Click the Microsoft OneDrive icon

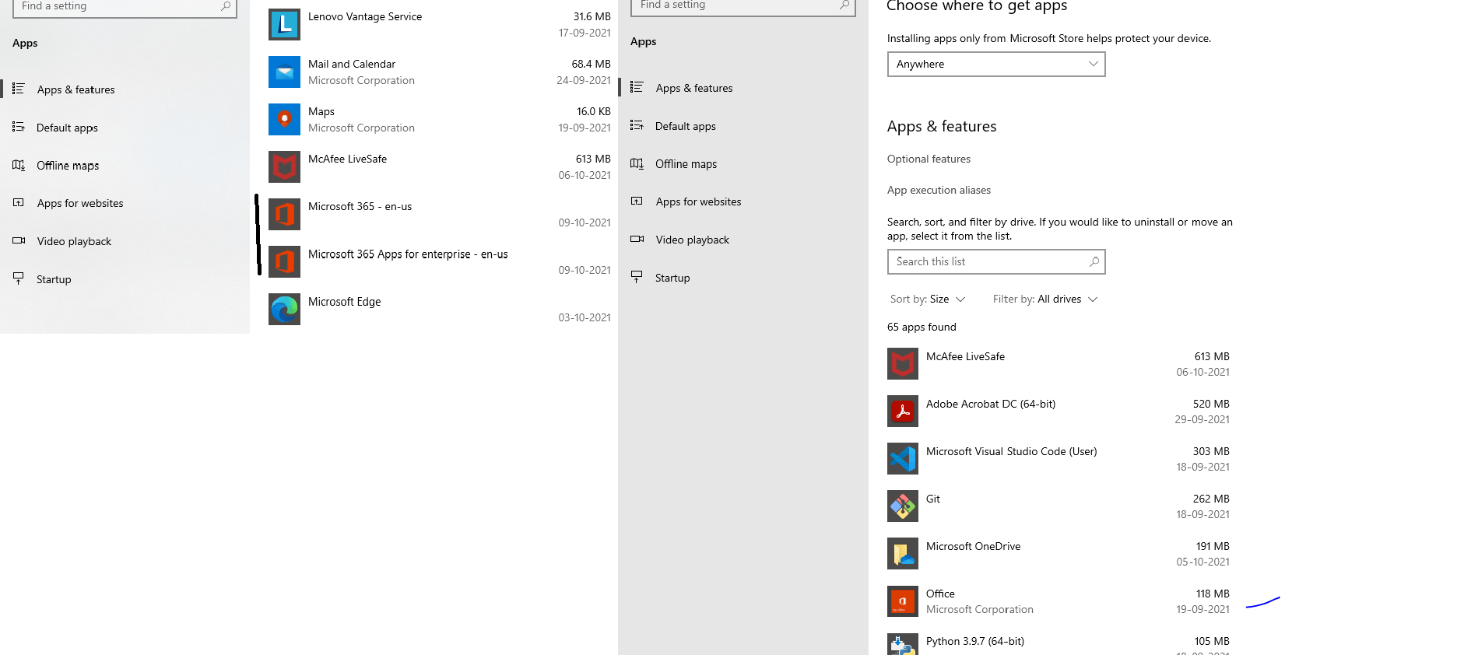point(903,553)
